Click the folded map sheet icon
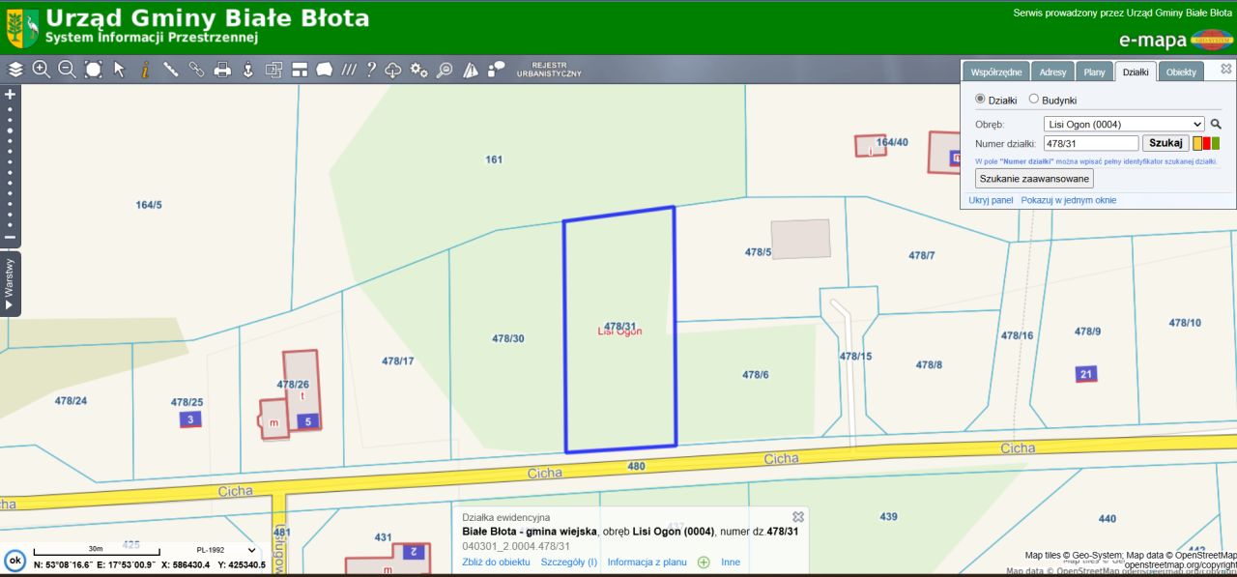Screen dimensions: 1237x577 [471, 70]
